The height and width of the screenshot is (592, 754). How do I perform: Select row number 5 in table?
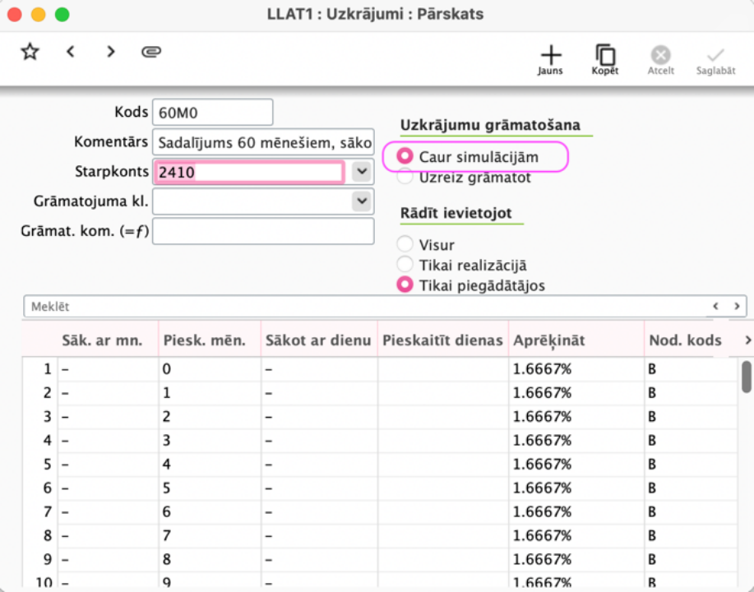coord(47,464)
